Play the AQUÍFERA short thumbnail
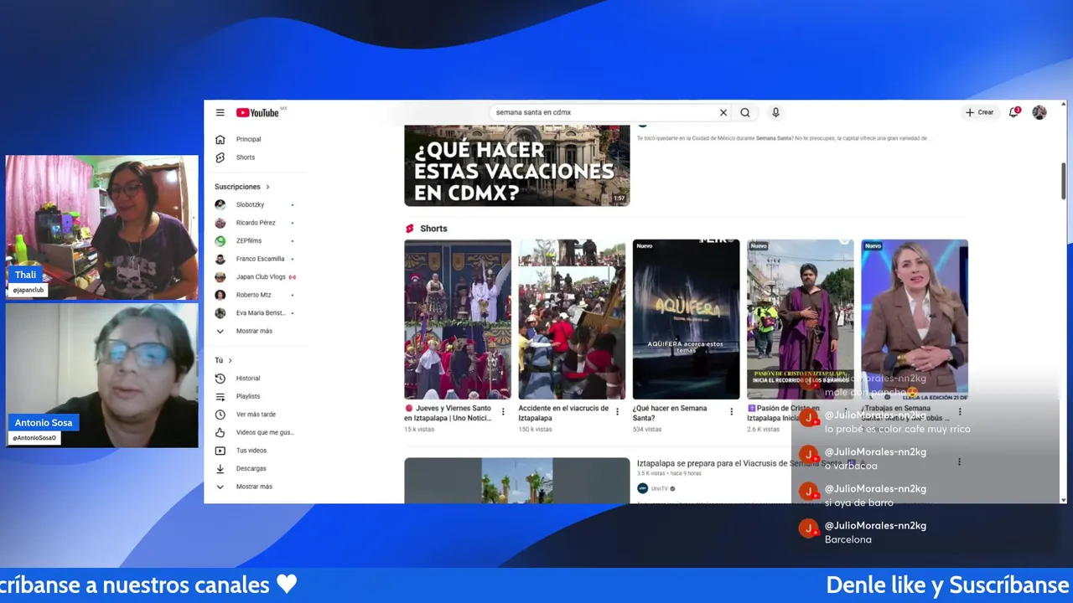 pos(686,319)
